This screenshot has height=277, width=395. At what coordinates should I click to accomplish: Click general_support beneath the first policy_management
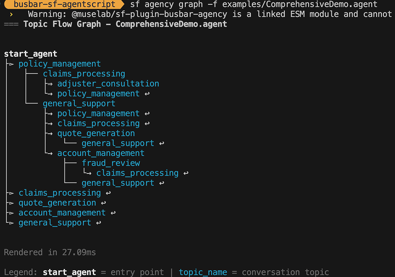(x=79, y=104)
